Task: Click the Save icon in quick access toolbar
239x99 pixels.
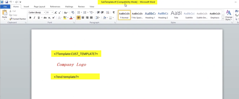Action: (x=6, y=2)
